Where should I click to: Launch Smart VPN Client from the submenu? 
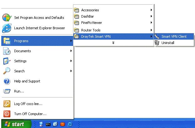click(x=174, y=36)
